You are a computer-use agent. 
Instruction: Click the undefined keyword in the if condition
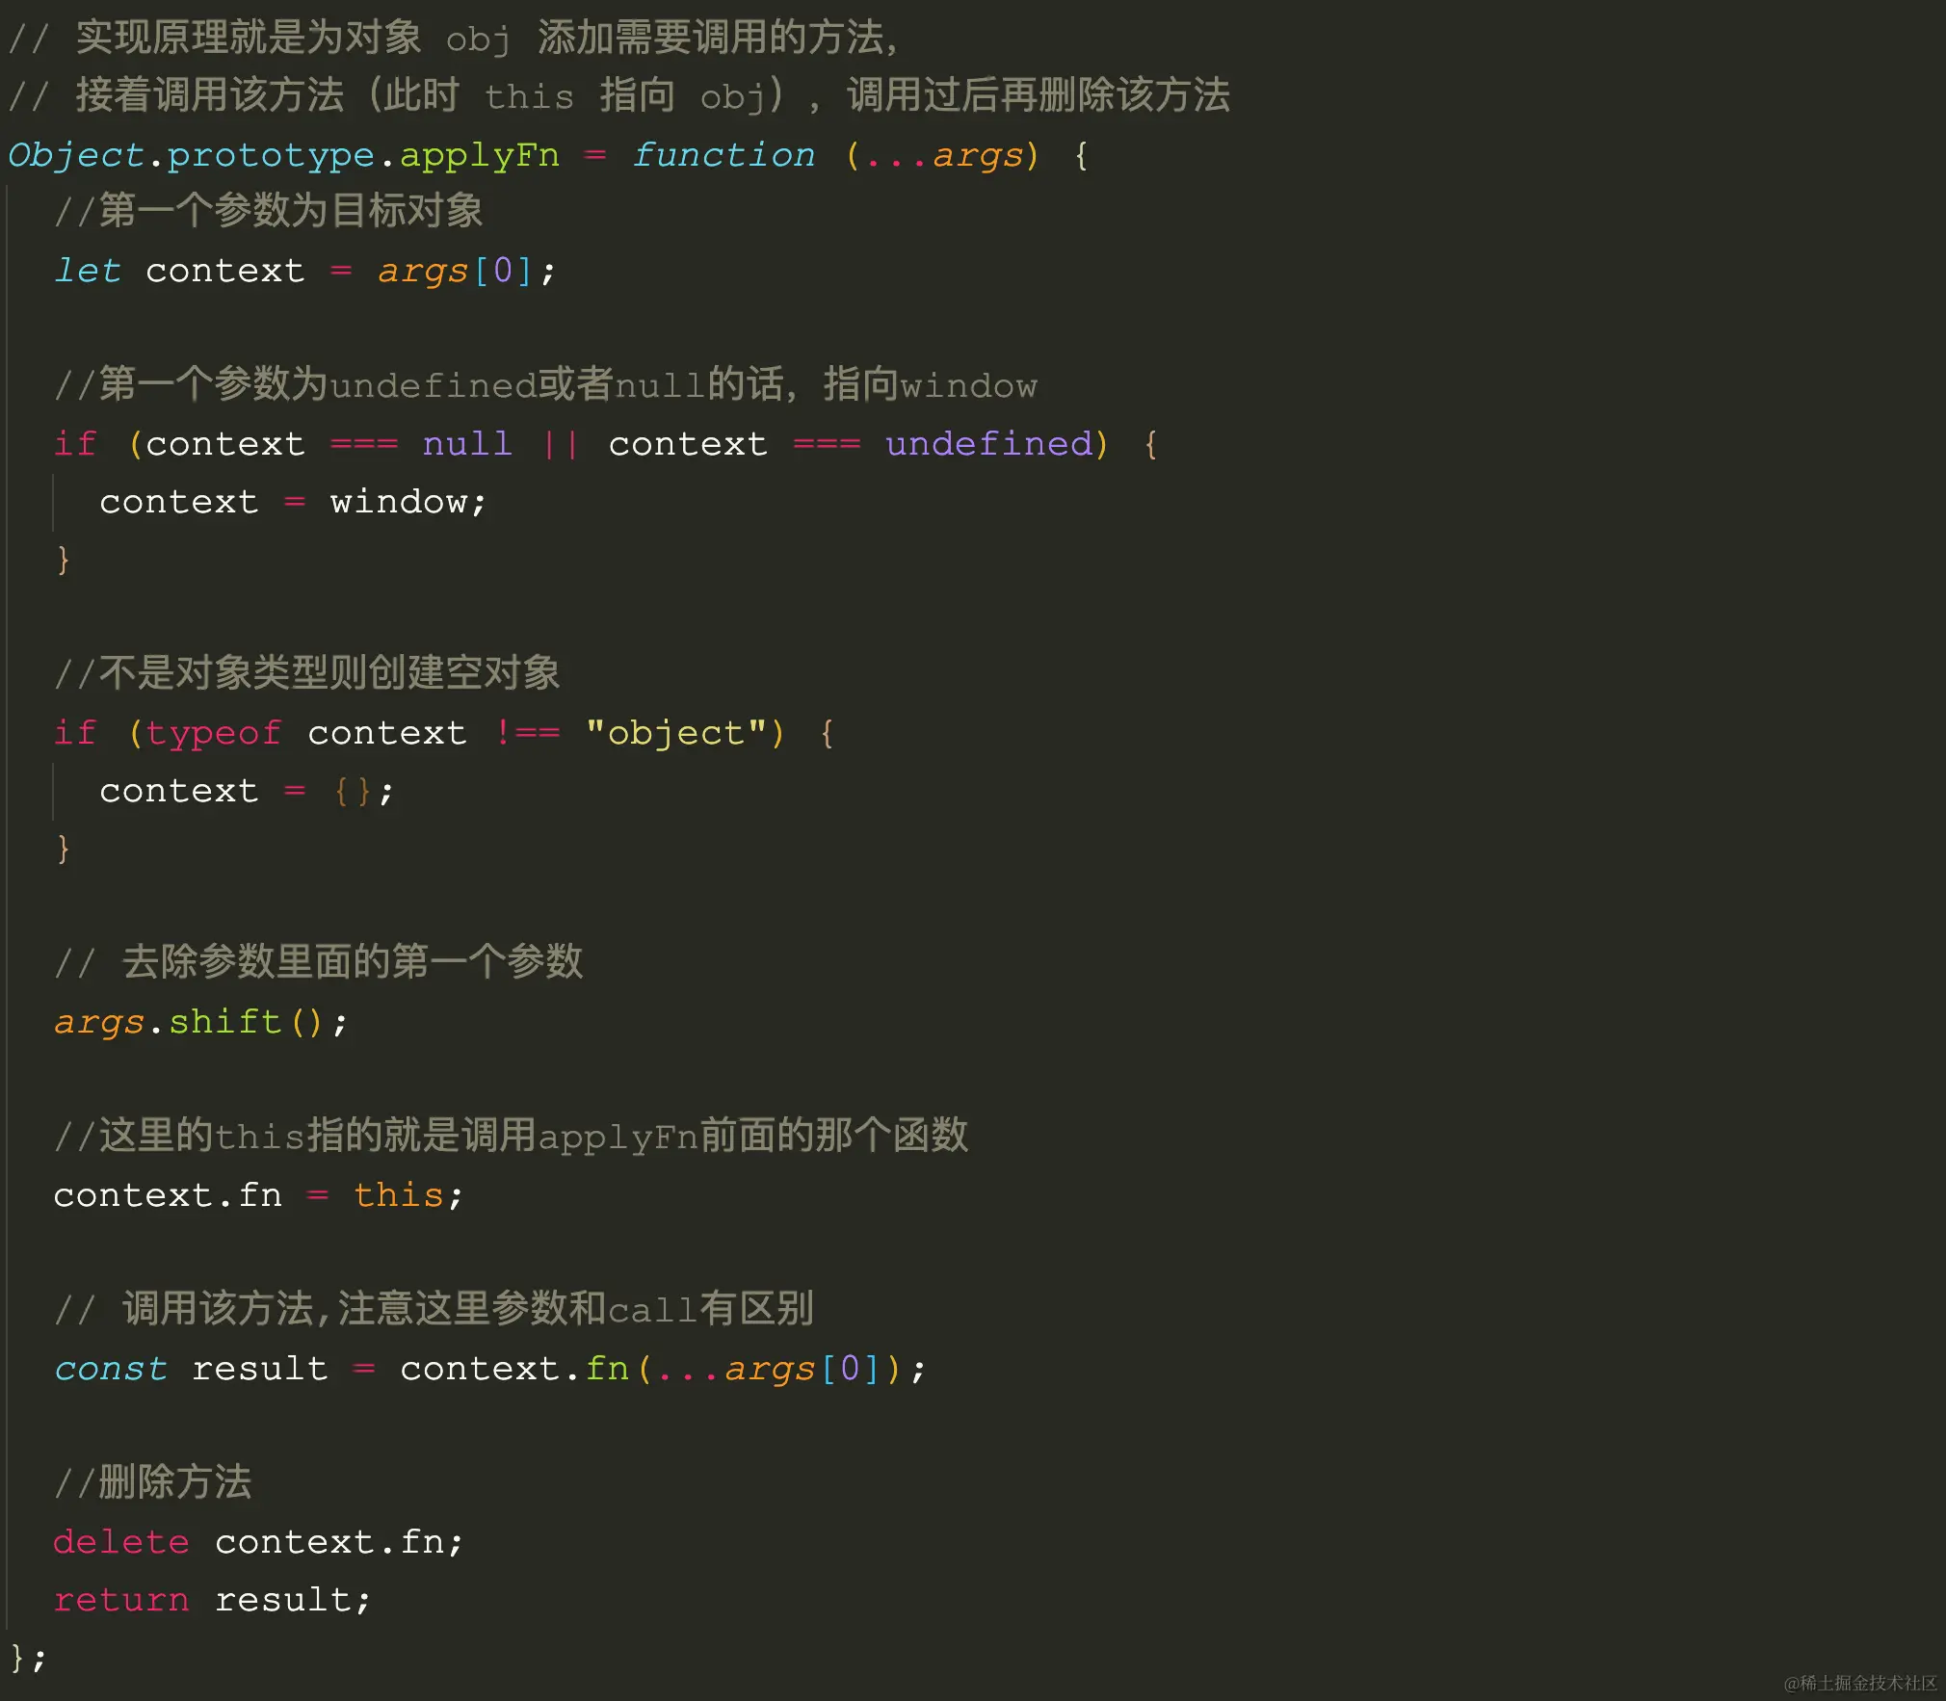(988, 444)
